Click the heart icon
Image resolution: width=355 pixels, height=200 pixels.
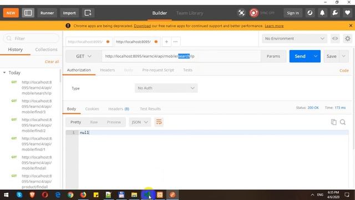347,13
